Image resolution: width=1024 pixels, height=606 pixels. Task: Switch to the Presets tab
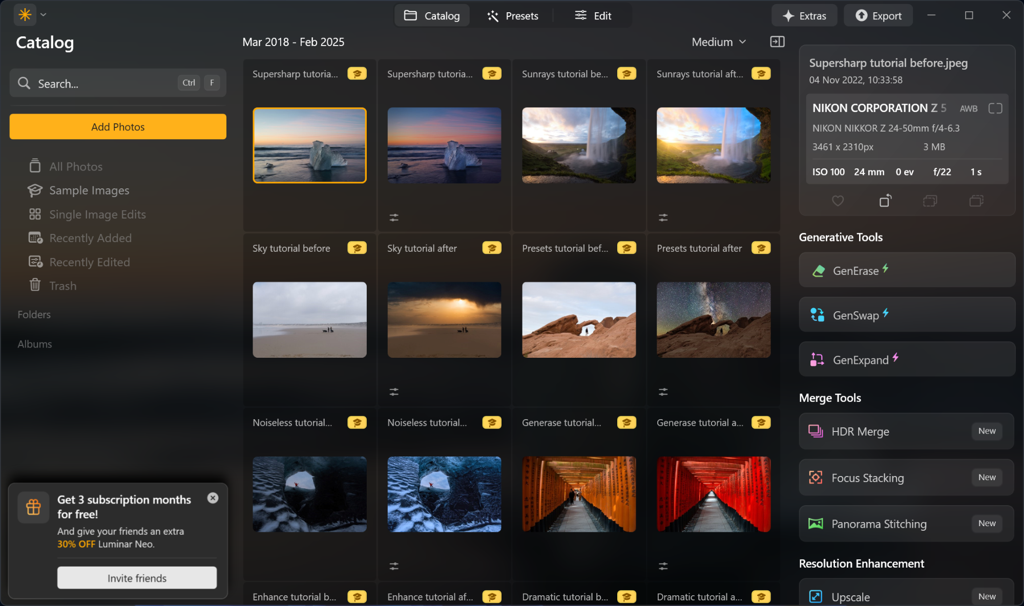(512, 16)
